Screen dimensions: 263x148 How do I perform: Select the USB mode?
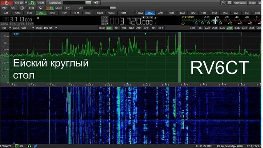[53, 13]
